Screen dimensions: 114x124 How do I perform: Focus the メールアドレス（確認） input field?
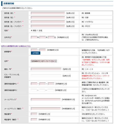coord(46,109)
